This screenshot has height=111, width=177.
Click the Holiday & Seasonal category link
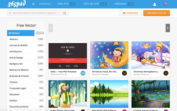pos(141,74)
